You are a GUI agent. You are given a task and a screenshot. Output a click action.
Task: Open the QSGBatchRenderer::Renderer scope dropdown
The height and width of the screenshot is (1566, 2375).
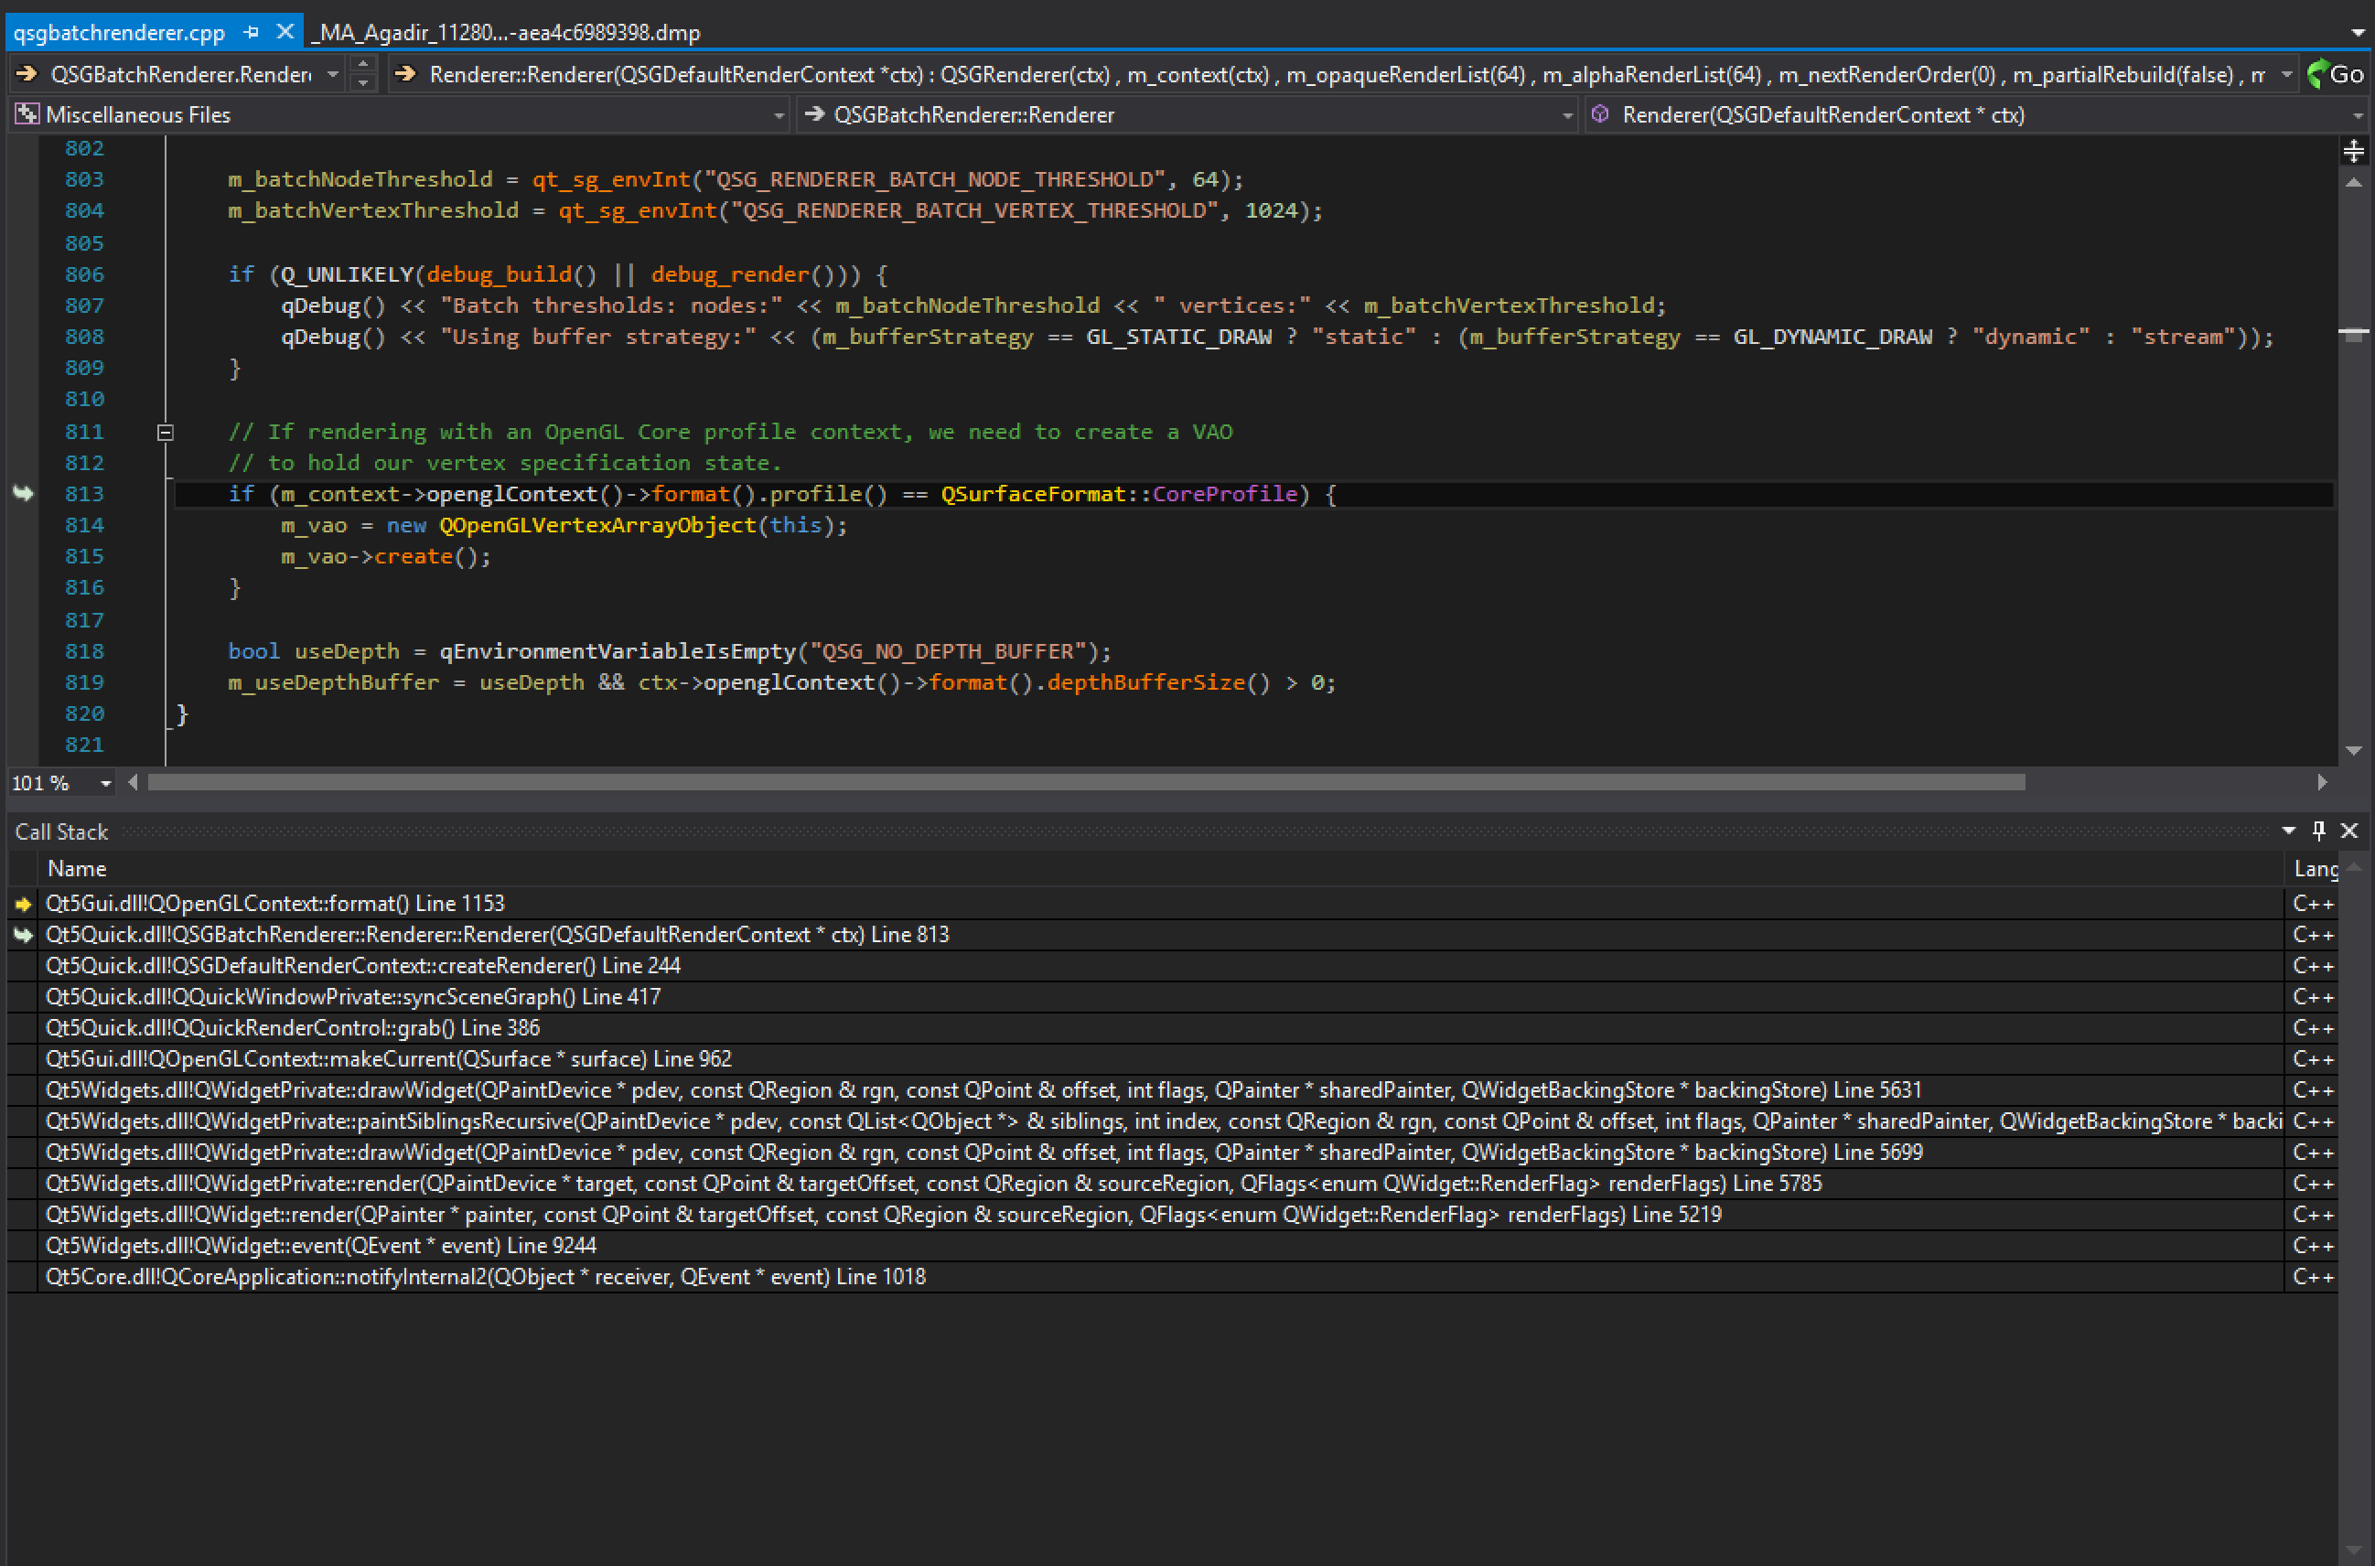[1567, 116]
